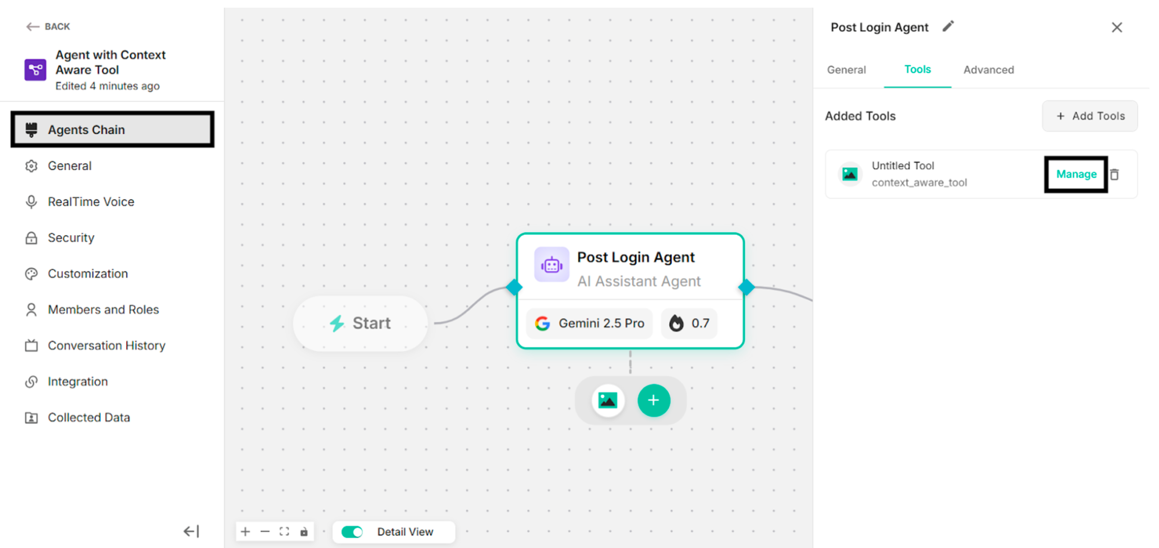Zoom out on the canvas
Image resolution: width=1159 pixels, height=548 pixels.
(265, 532)
